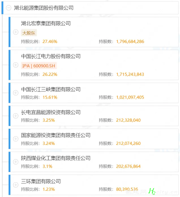
Task: Select the 1.23% shareholding ratio
Action: click(49, 189)
